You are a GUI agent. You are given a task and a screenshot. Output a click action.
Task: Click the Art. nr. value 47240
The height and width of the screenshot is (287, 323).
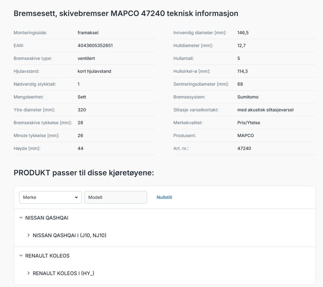click(244, 148)
